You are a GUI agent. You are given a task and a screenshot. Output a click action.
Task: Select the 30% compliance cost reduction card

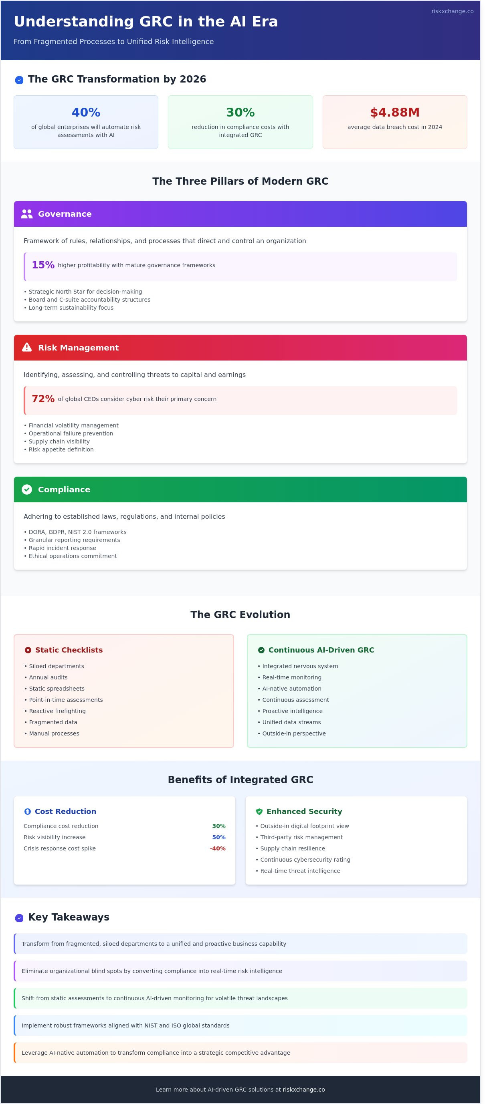click(x=240, y=122)
